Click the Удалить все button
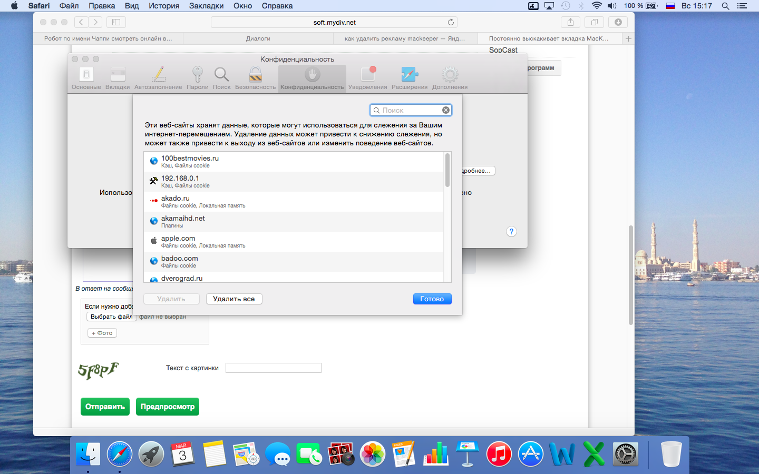This screenshot has width=759, height=474. (234, 299)
